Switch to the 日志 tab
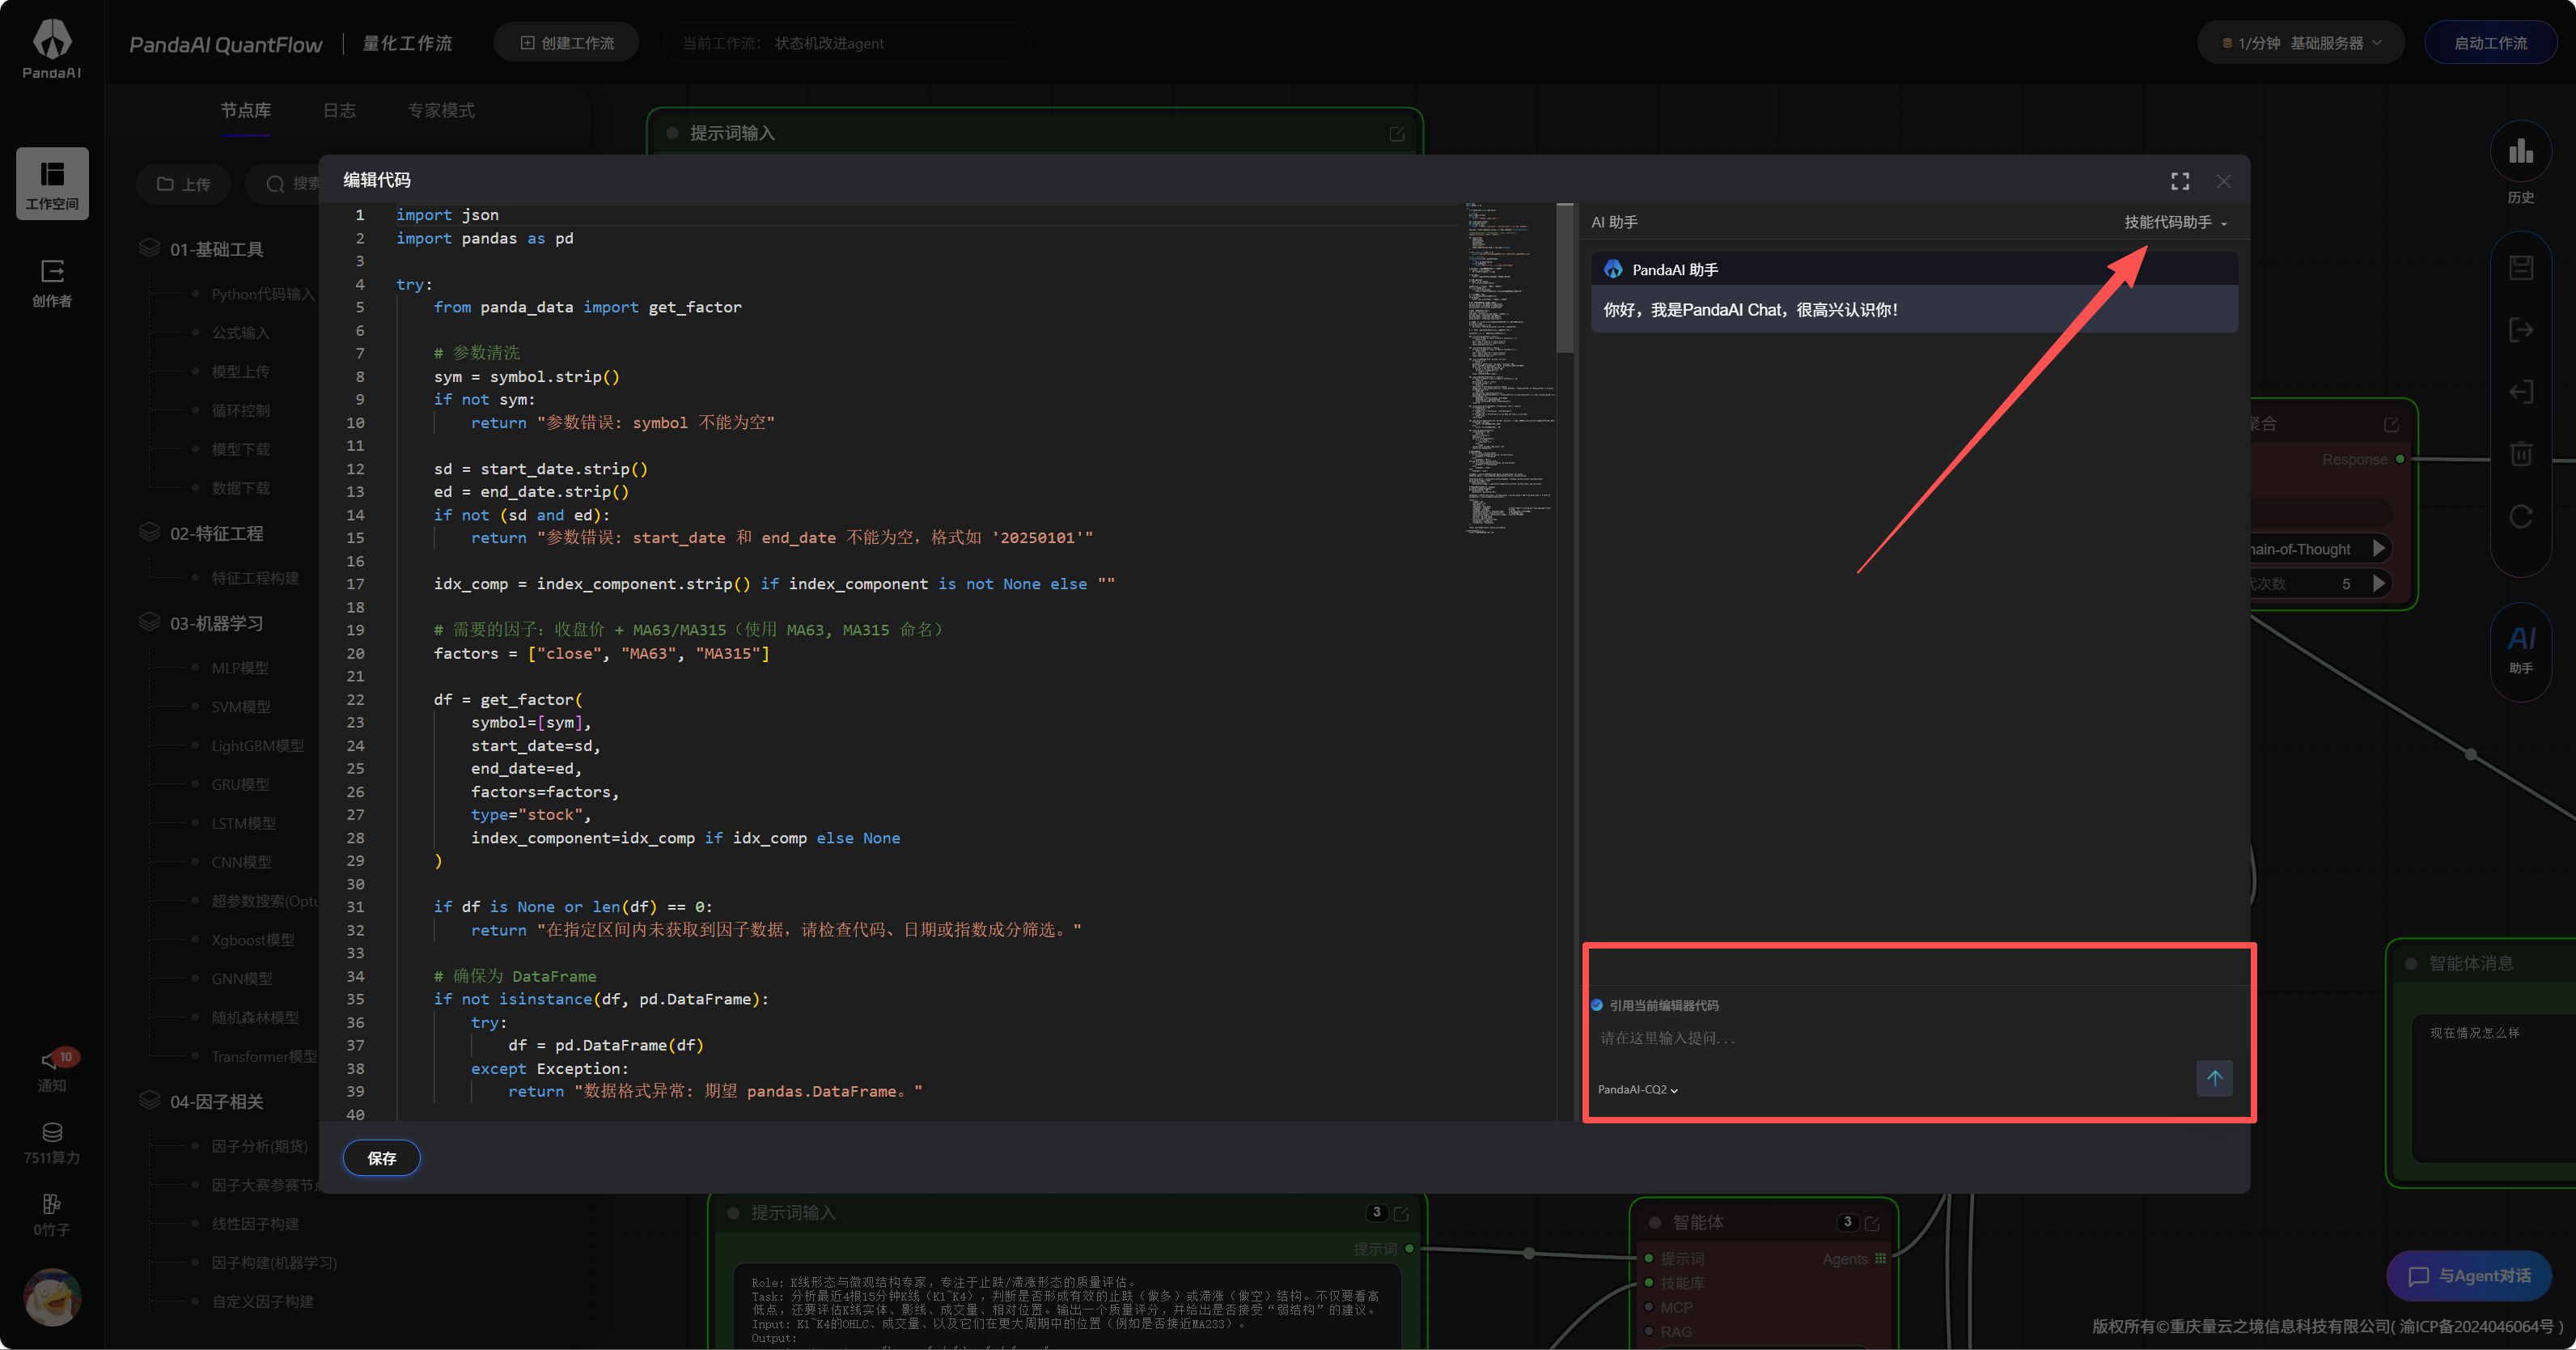This screenshot has width=2576, height=1350. 339,110
